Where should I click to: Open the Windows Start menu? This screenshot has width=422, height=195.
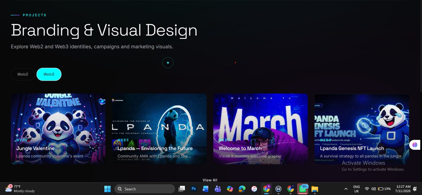(108, 189)
